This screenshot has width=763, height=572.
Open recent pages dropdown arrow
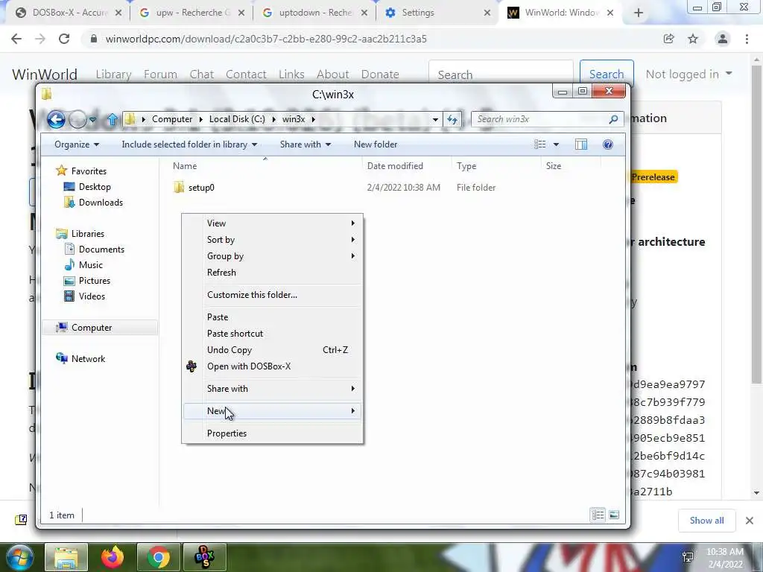[93, 119]
